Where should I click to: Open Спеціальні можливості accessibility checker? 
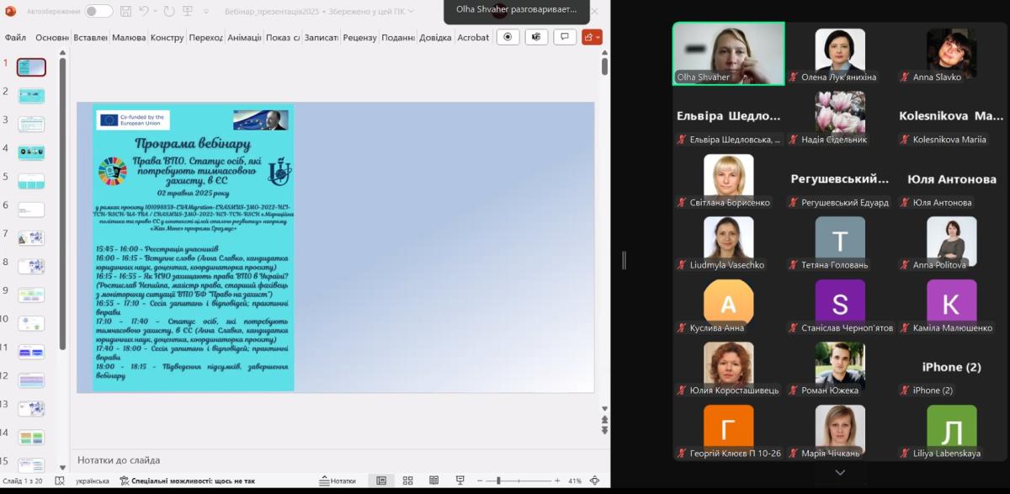pyautogui.click(x=187, y=481)
